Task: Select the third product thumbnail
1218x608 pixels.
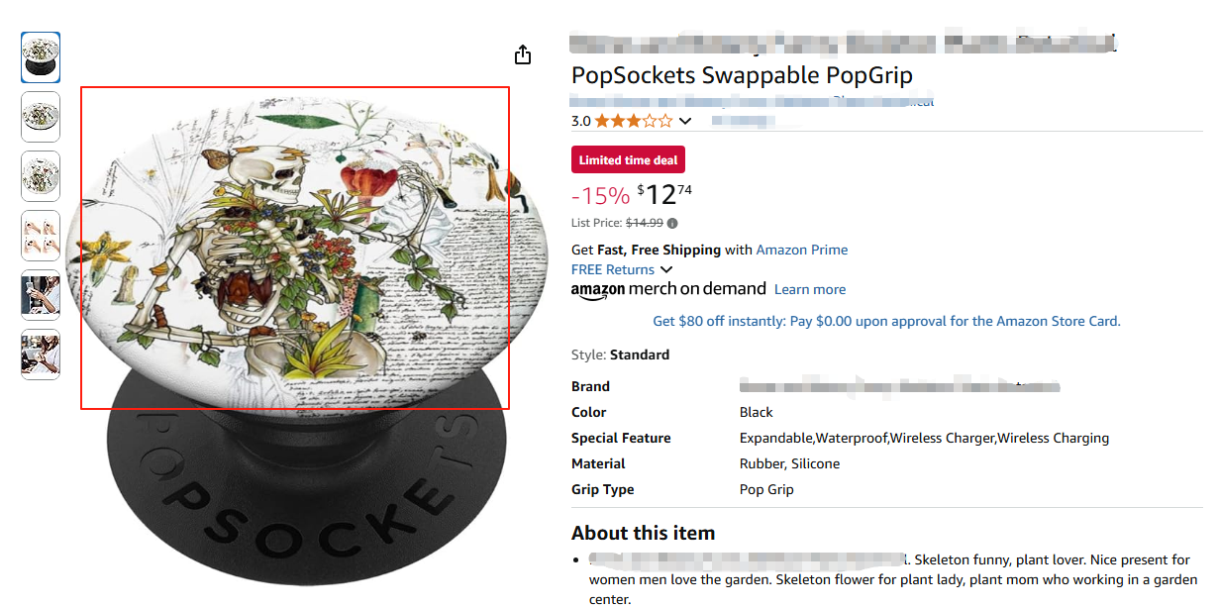Action: point(41,176)
